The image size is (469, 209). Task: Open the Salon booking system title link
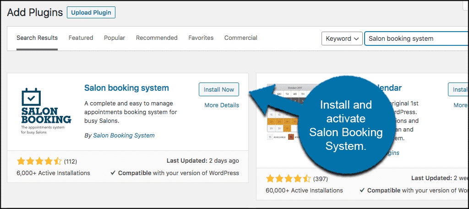tap(126, 88)
